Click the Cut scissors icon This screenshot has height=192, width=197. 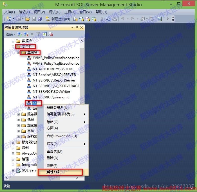click(102, 19)
